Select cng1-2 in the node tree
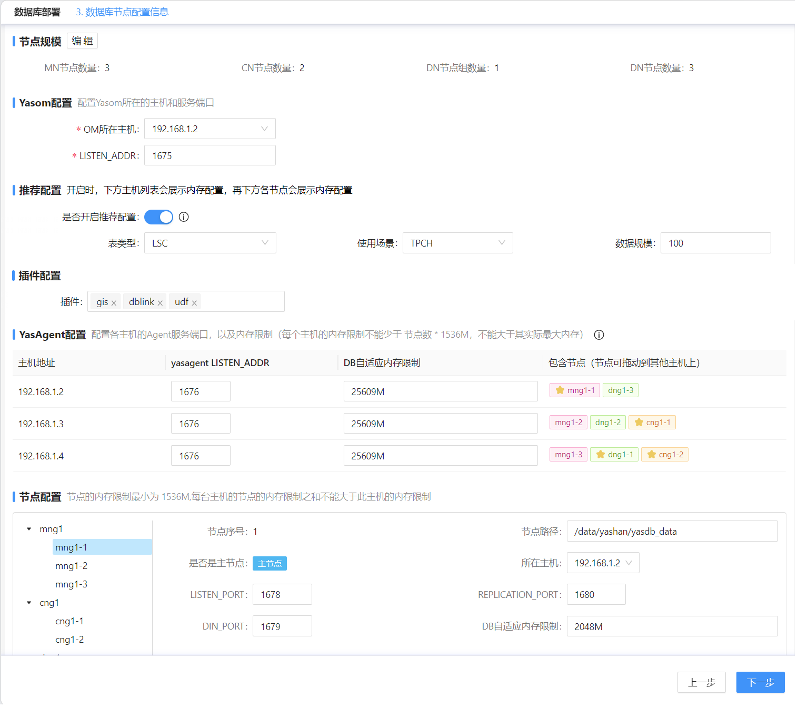 (69, 640)
